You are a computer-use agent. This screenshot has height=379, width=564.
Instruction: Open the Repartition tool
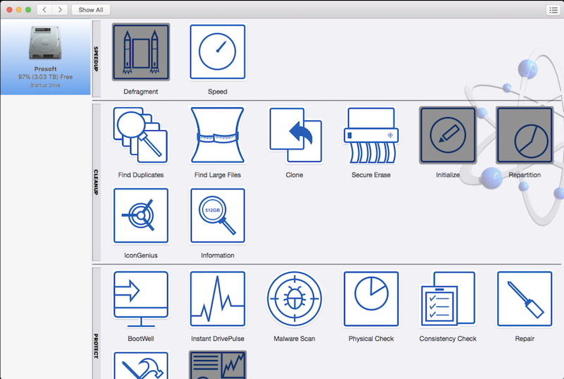click(525, 135)
